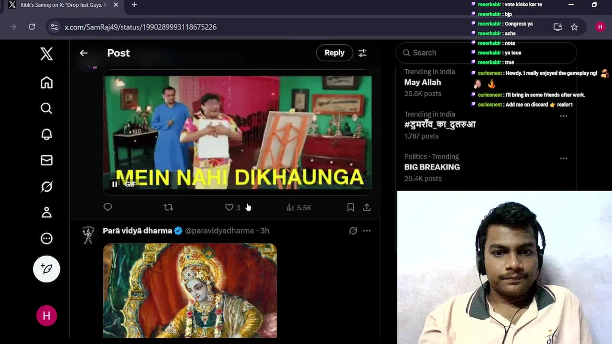Click Grok icon on Parā vidyā post
The width and height of the screenshot is (612, 344).
[353, 231]
